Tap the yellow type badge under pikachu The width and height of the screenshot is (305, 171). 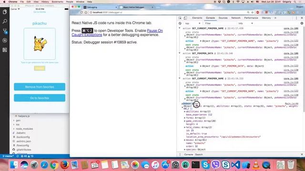pyautogui.click(x=40, y=68)
